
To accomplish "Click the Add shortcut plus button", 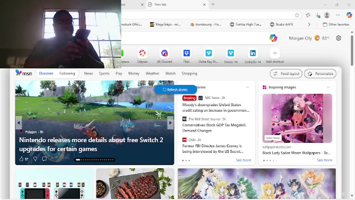I will coord(275,53).
